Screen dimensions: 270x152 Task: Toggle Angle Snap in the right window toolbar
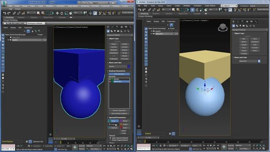click(240, 10)
